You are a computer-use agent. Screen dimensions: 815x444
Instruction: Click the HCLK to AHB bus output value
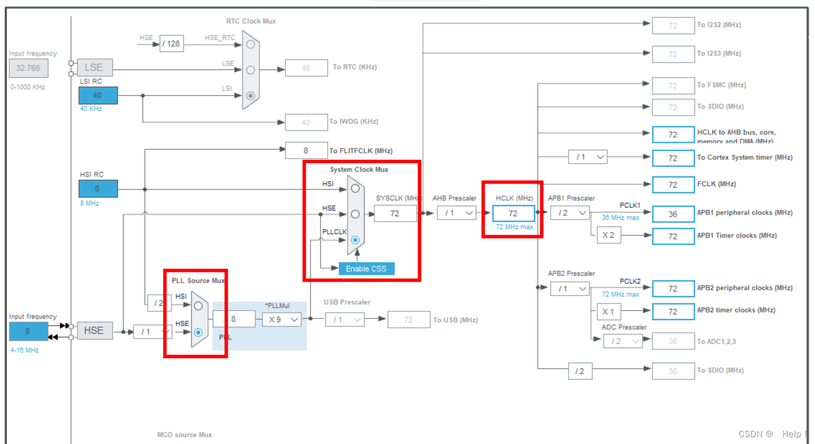click(673, 134)
